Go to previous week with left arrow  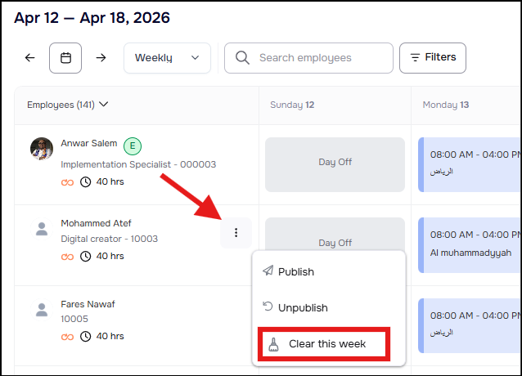click(x=30, y=58)
